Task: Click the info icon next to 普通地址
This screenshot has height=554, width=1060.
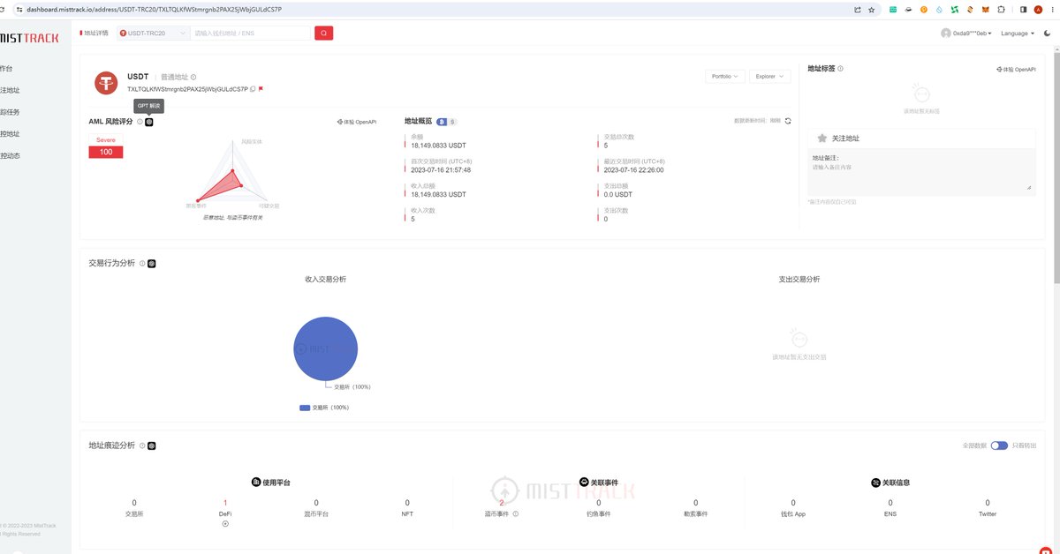Action: tap(193, 78)
